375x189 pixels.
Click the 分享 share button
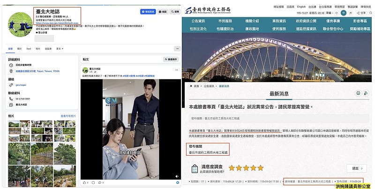pos(361,13)
